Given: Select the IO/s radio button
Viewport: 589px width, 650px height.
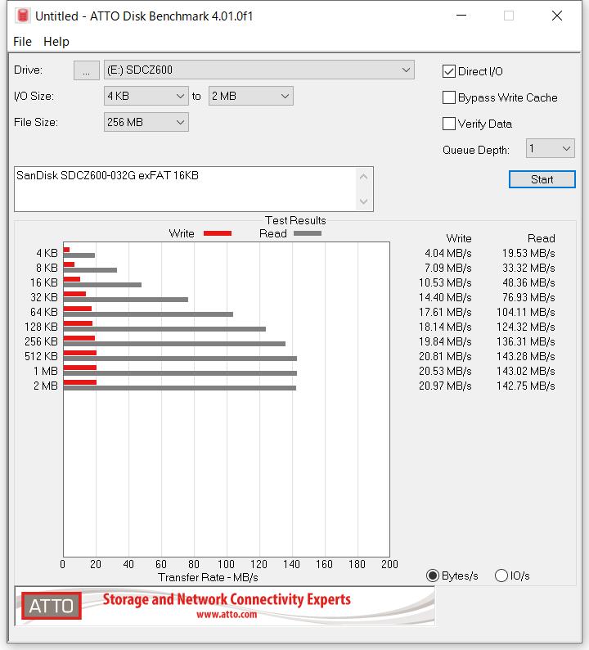Looking at the screenshot, I should [501, 576].
